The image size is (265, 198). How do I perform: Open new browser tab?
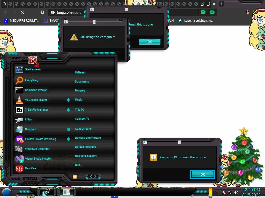(222, 4)
